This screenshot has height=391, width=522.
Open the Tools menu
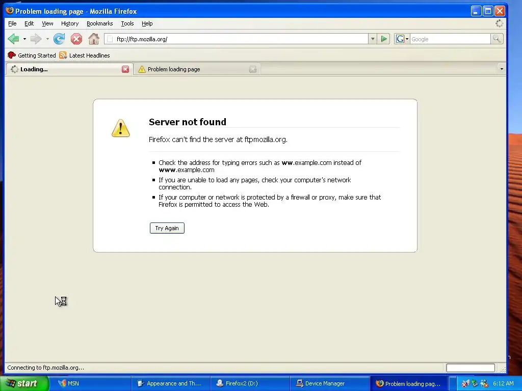127,23
